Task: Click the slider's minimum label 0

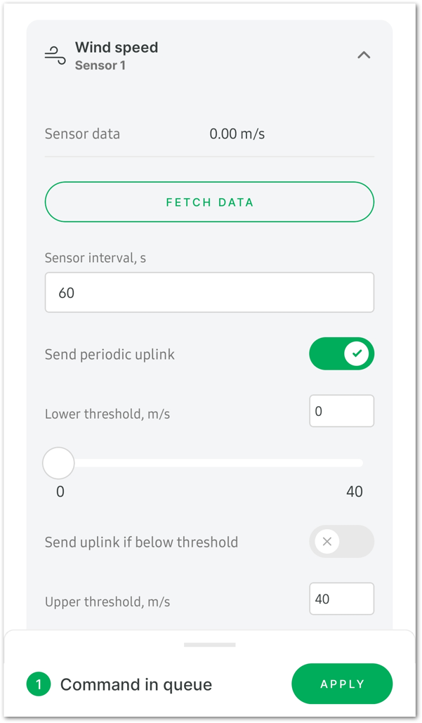Action: coord(60,492)
